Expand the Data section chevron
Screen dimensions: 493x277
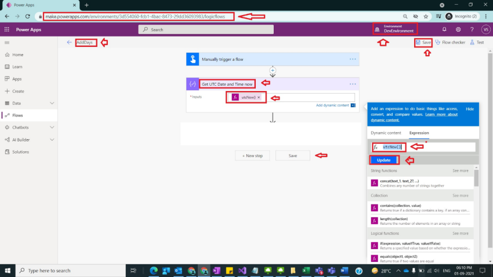(x=52, y=103)
